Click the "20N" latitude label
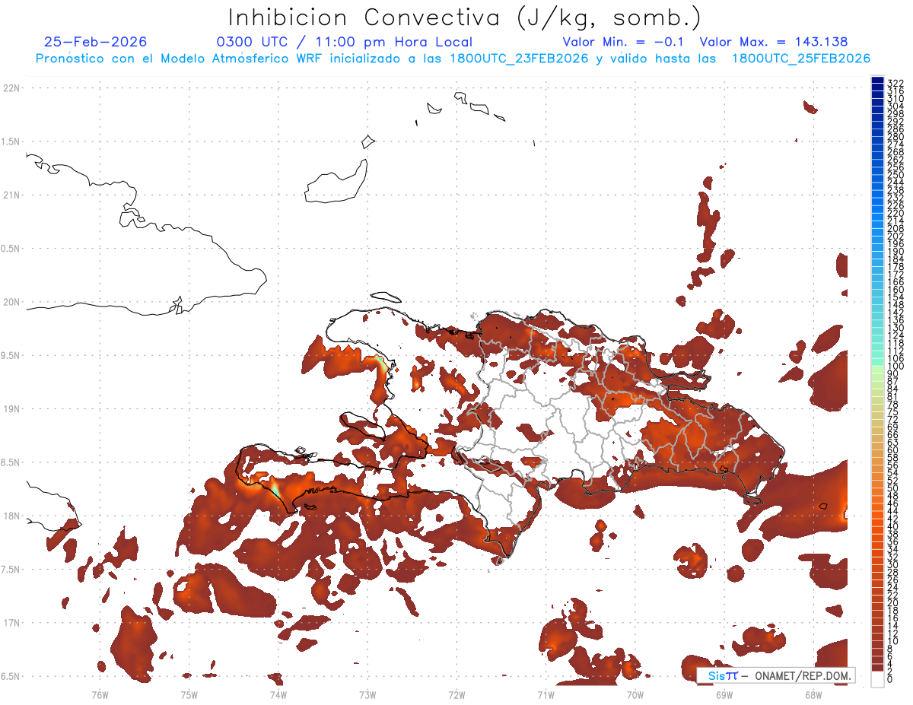This screenshot has width=913, height=705. pyautogui.click(x=11, y=302)
